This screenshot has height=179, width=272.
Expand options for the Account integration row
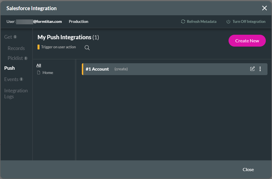(x=260, y=69)
